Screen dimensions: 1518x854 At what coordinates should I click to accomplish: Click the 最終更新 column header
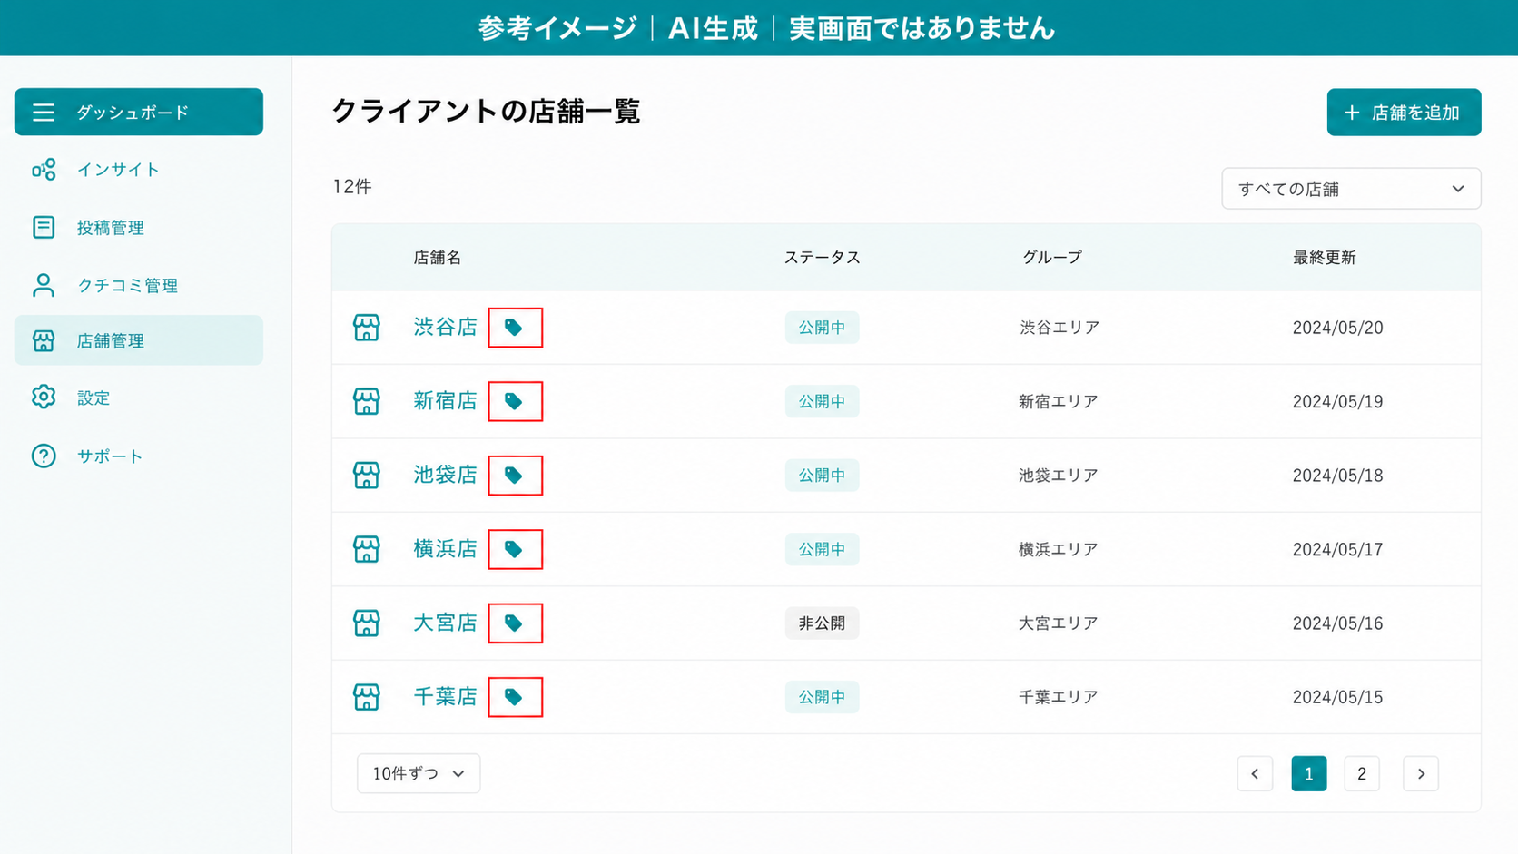1324,258
